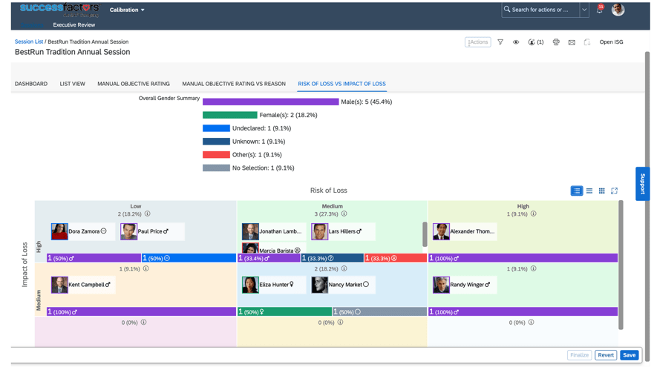Expand the Calibration module dropdown
This screenshot has height=367, width=654.
(x=127, y=10)
